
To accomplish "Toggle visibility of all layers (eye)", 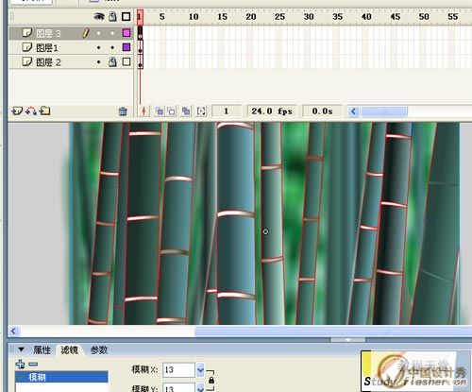I will [99, 16].
